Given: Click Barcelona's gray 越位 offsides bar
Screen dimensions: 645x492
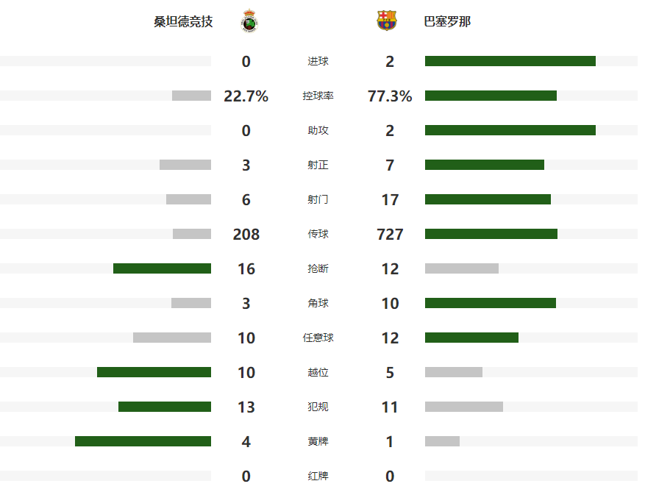Looking at the screenshot, I should click(x=453, y=372).
